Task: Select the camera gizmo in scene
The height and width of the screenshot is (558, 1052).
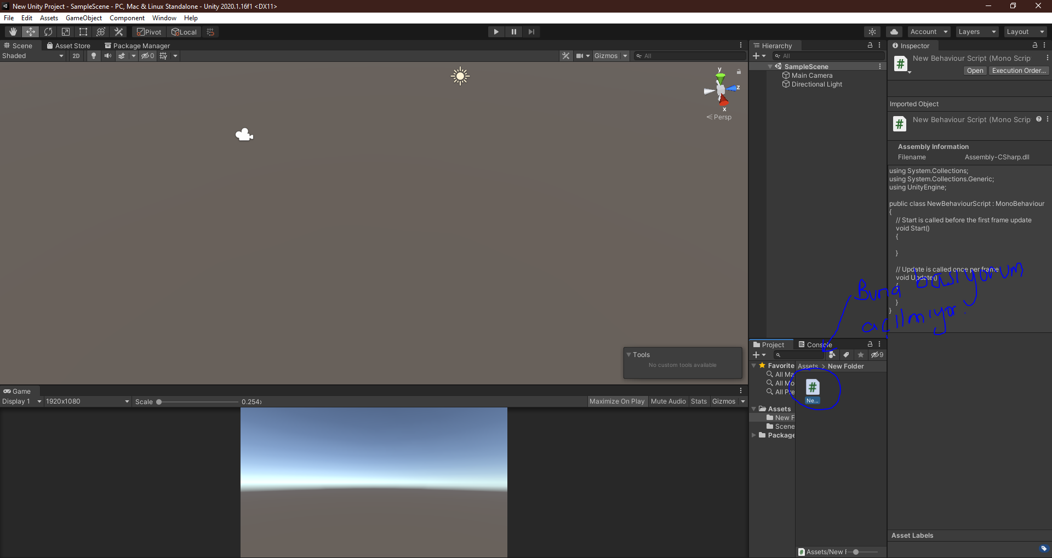Action: click(x=244, y=135)
